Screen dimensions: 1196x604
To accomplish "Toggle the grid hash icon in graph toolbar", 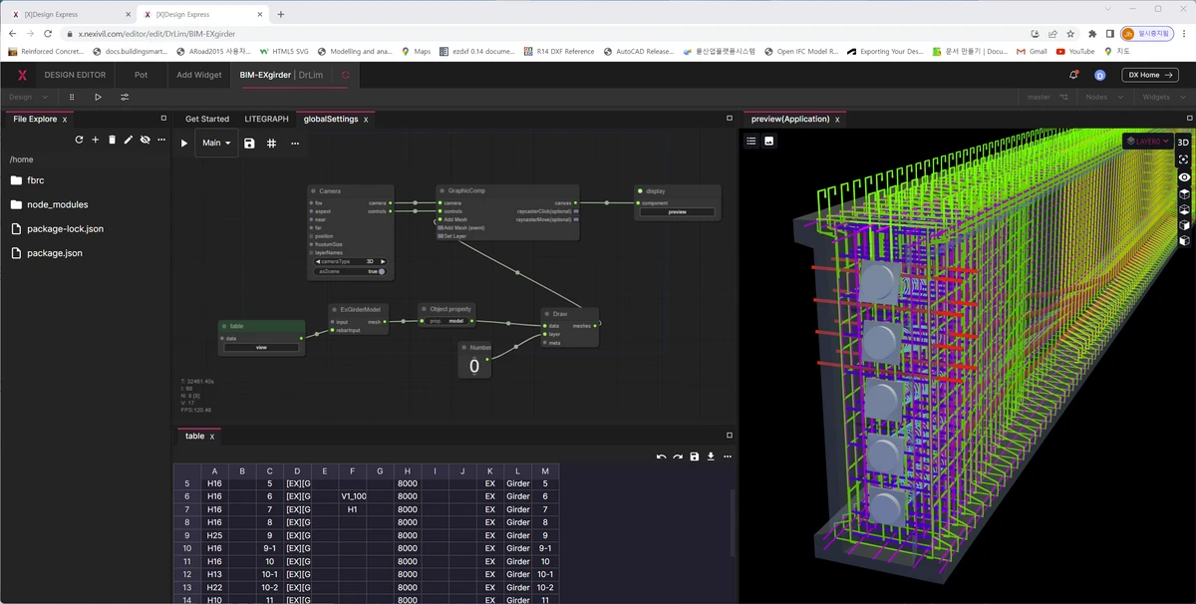I will tap(271, 144).
